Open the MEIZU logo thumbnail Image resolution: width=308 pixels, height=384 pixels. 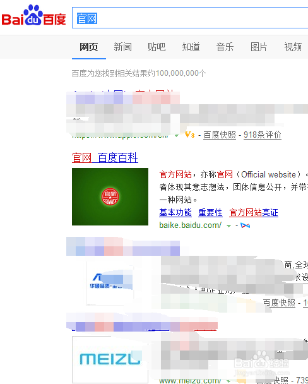[x=110, y=359]
